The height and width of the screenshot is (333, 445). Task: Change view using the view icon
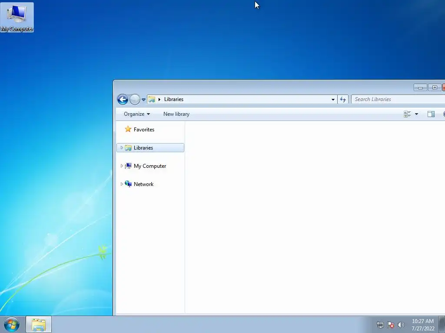click(x=407, y=114)
